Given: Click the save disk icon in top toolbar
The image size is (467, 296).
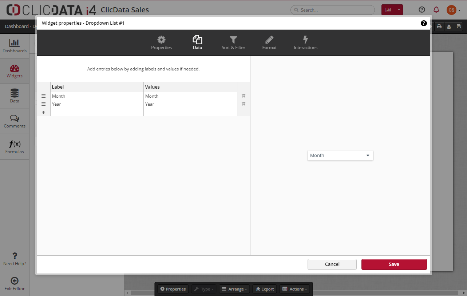Looking at the screenshot, I should coord(459,27).
